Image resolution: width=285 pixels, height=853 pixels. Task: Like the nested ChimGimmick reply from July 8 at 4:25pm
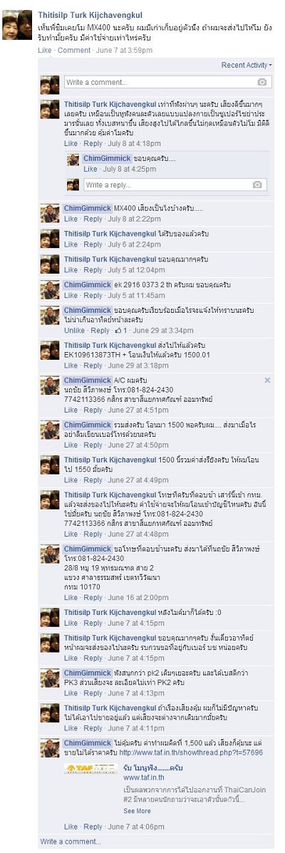[x=90, y=169]
